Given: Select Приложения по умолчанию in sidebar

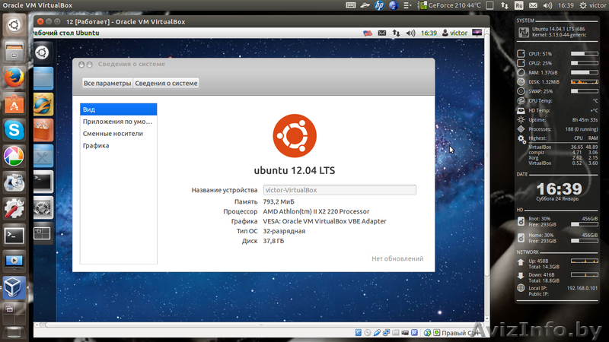Looking at the screenshot, I should click(x=119, y=122).
